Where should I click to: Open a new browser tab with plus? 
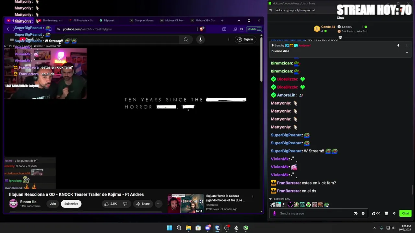point(222,20)
